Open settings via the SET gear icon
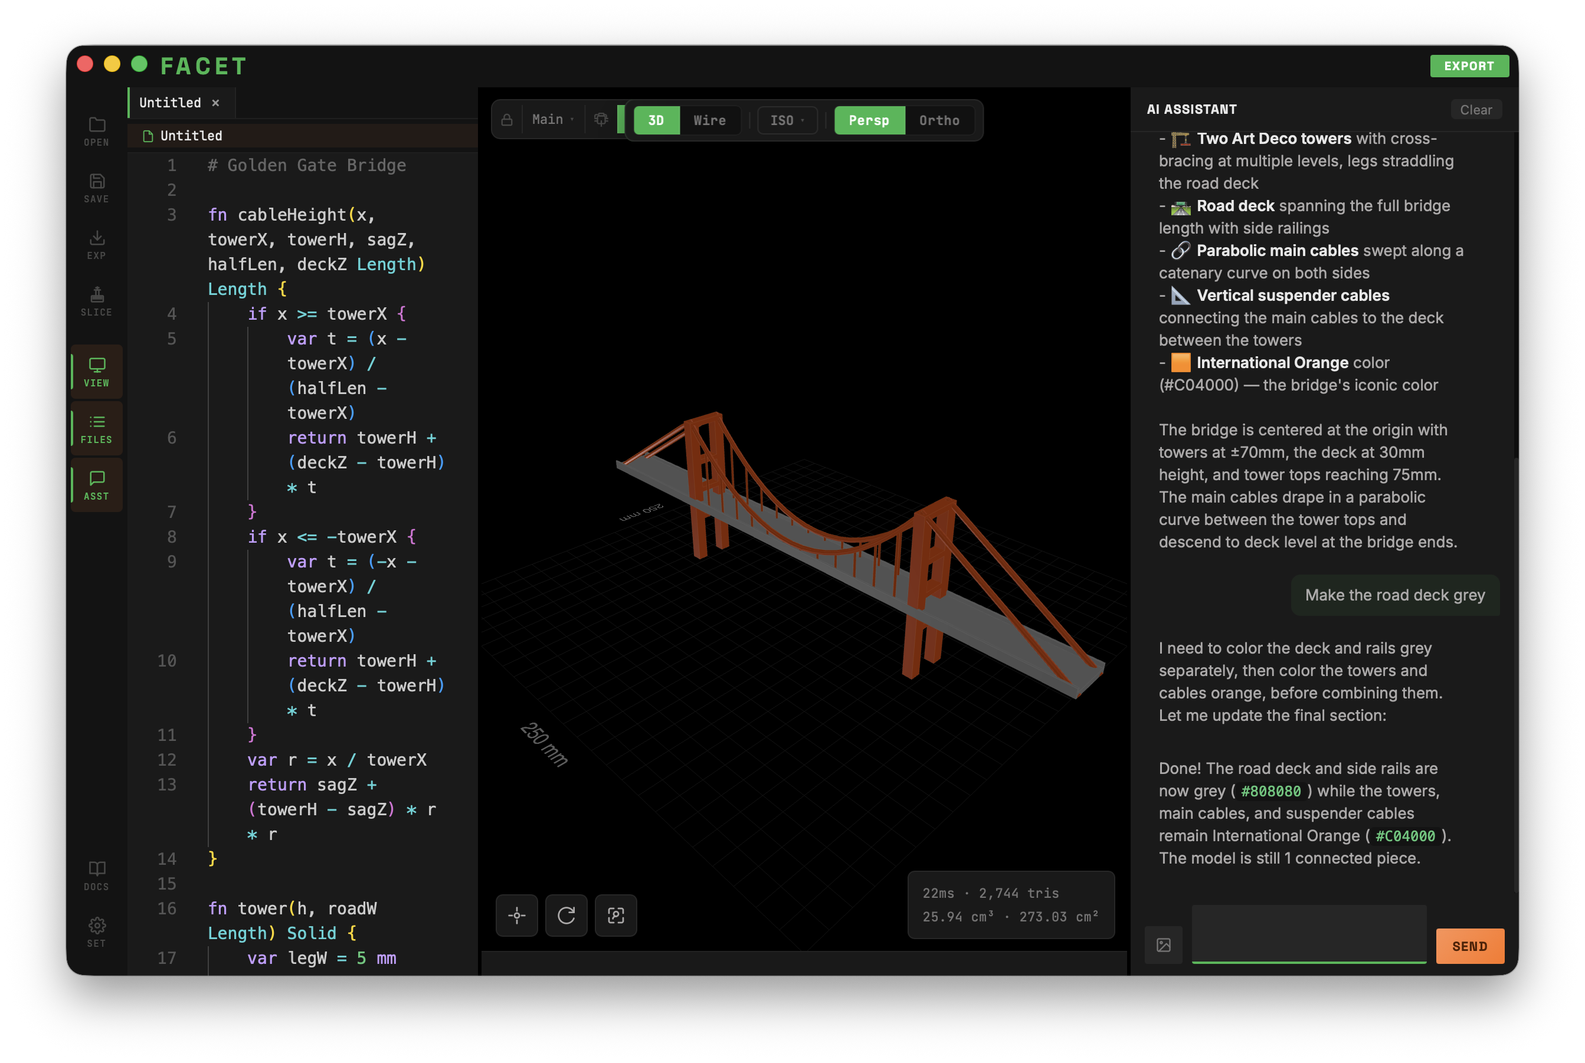The width and height of the screenshot is (1585, 1063). (96, 932)
